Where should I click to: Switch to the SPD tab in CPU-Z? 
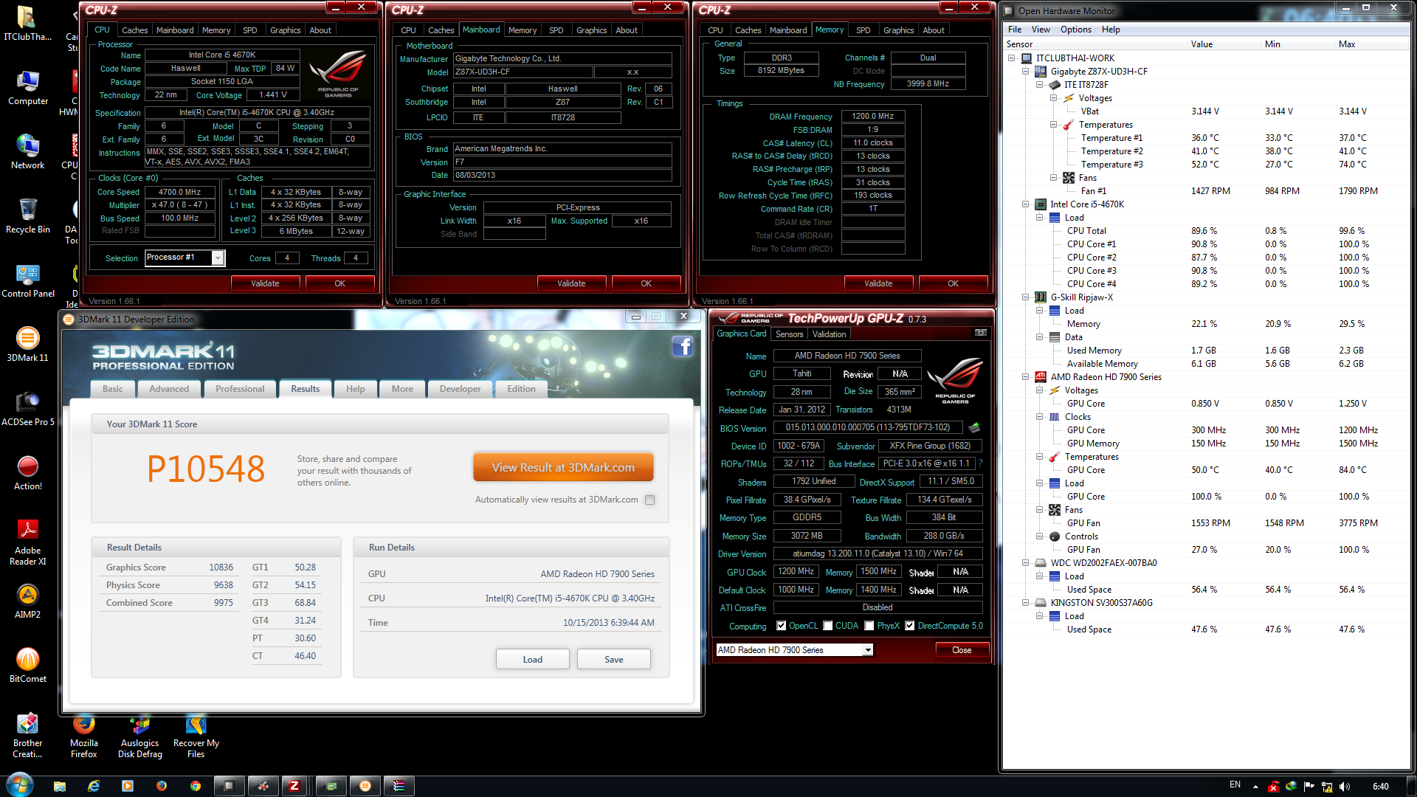(x=249, y=30)
